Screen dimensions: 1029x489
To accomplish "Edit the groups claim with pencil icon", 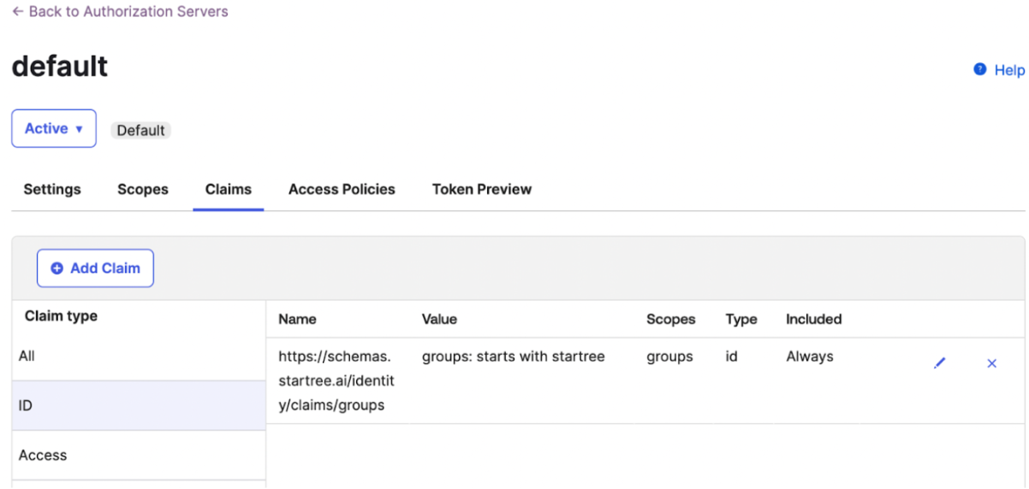I will 940,363.
